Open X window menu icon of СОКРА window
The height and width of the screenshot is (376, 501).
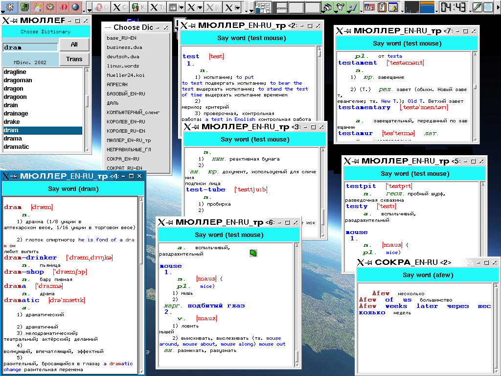tap(361, 262)
